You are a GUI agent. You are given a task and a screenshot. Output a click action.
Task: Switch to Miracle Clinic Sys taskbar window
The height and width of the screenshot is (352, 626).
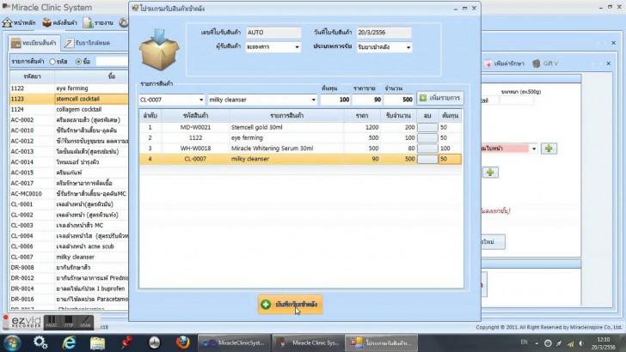coord(308,343)
